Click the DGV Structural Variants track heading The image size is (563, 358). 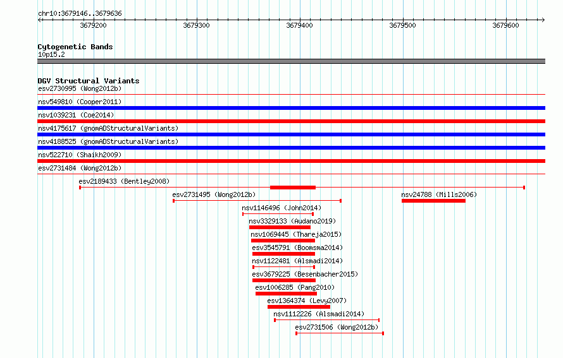coord(89,81)
